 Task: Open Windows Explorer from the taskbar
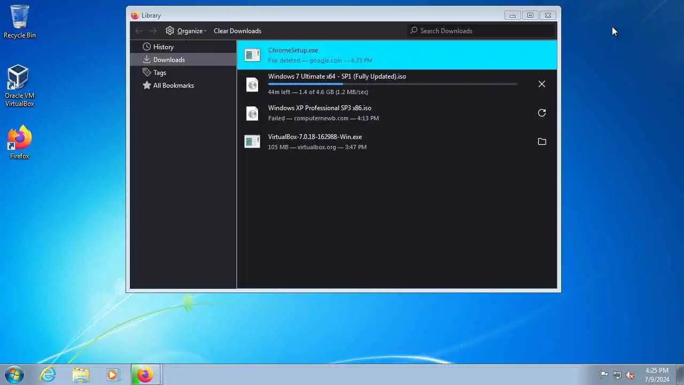pyautogui.click(x=81, y=375)
